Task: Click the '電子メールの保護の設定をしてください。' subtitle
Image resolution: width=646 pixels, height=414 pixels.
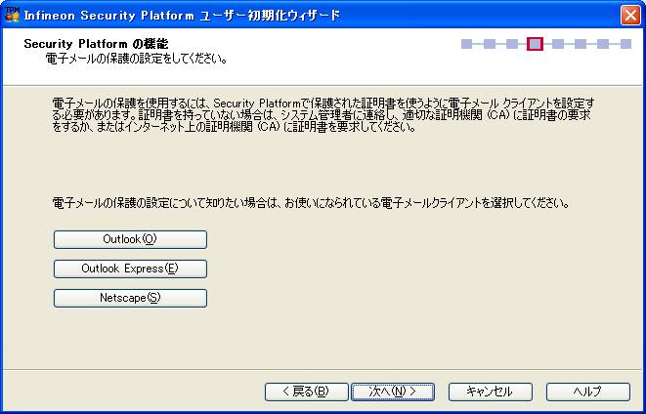Action: [x=137, y=59]
